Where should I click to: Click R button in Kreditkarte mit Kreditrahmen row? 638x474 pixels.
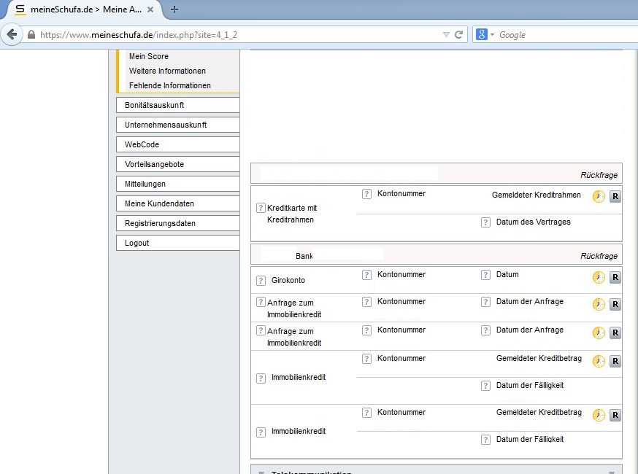(x=615, y=196)
